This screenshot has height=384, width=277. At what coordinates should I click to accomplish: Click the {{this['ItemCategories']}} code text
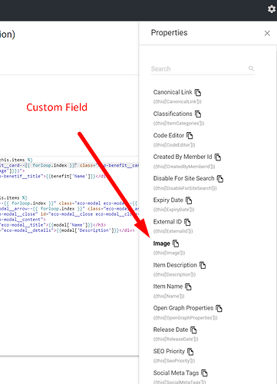tap(179, 124)
